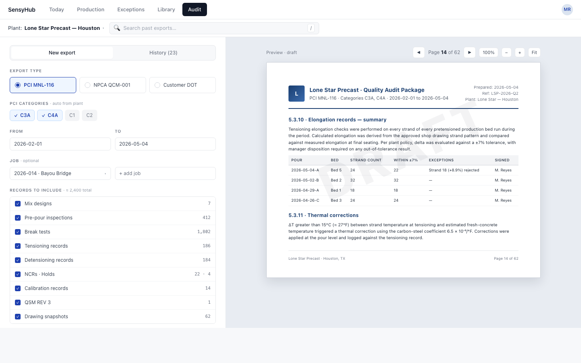Click the Fit button in preview toolbar
Image resolution: width=581 pixels, height=363 pixels.
[x=534, y=52]
